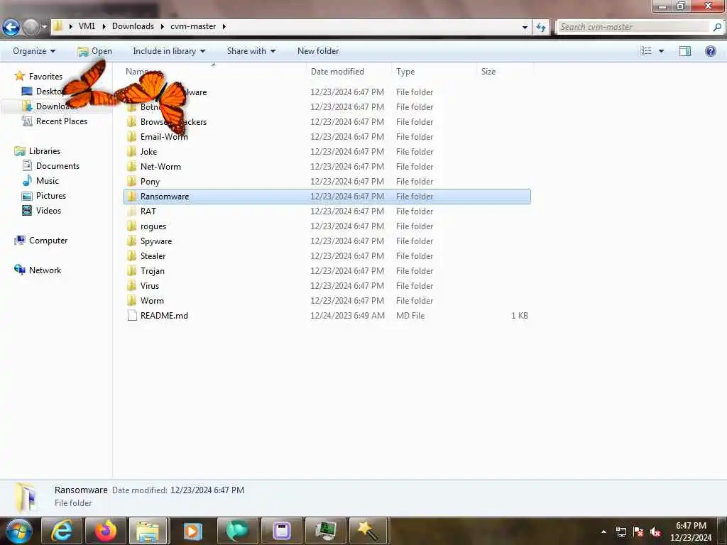Click VM1 in the address breadcrumb

pos(87,26)
